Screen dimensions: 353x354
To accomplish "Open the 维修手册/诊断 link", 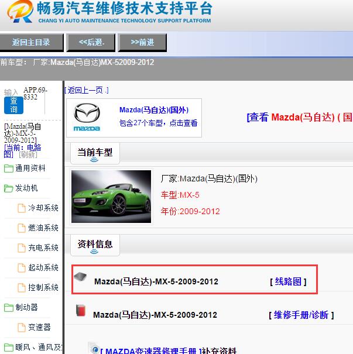I will [x=301, y=315].
